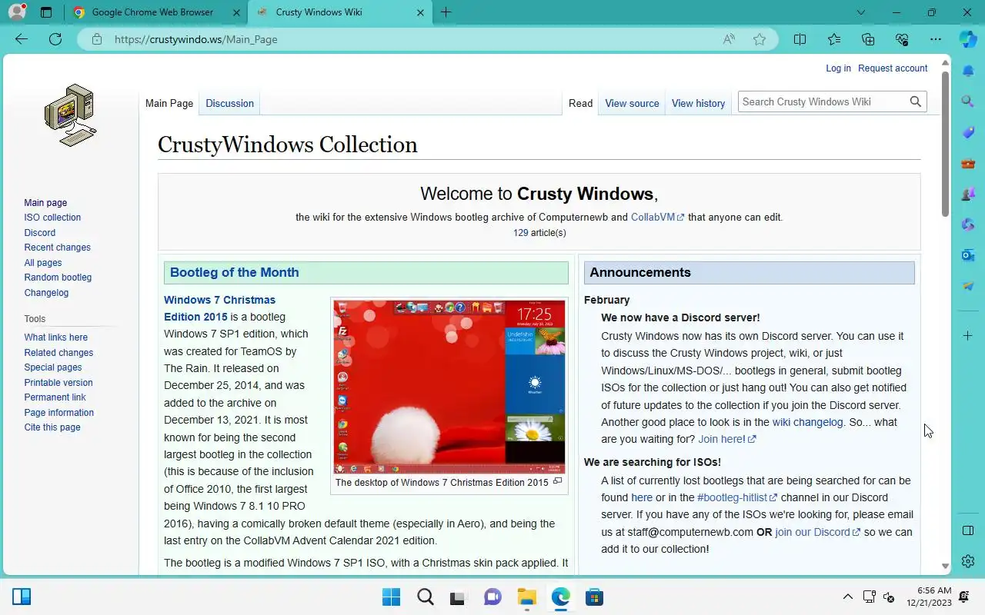This screenshot has width=985, height=615.
Task: Open the sidebar Tools briefcase icon
Action: tap(968, 163)
